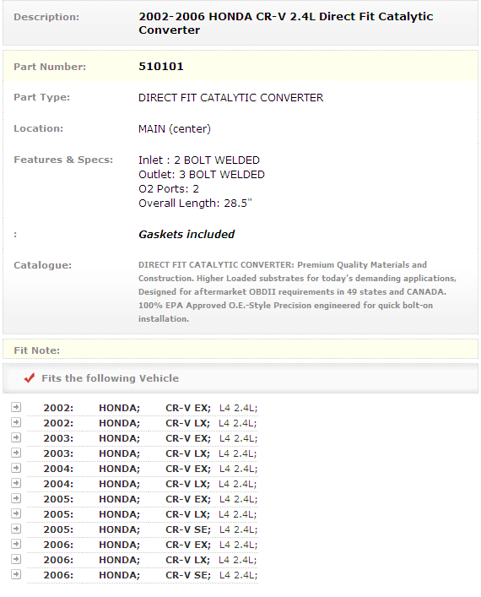Click the Catalogue description paragraph

pos(297,291)
